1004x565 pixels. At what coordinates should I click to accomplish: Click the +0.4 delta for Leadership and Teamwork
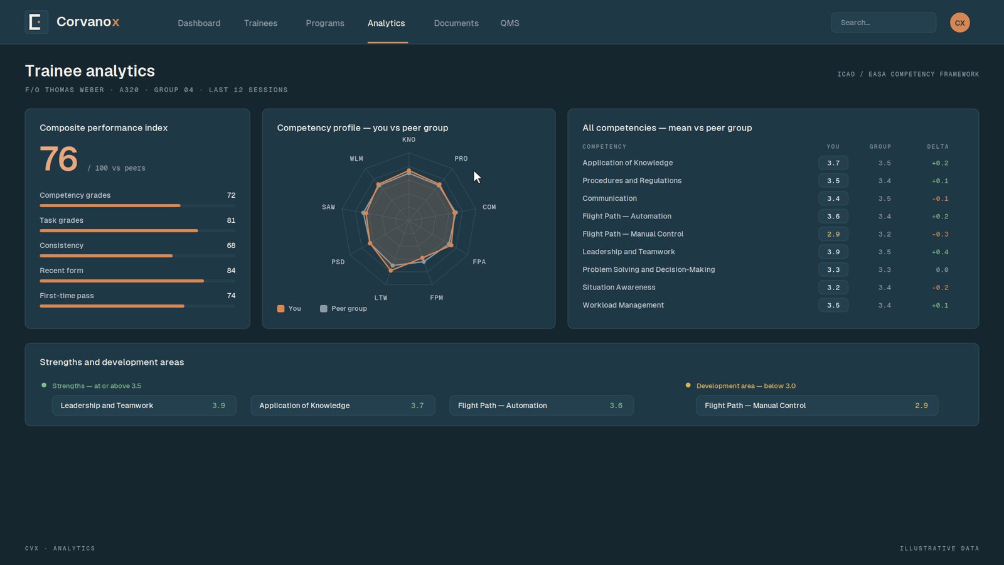tap(940, 252)
